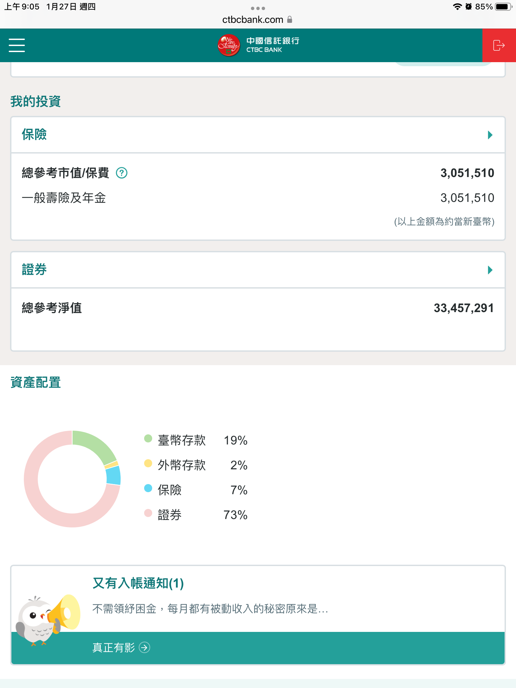This screenshot has height=688, width=516.
Task: Click the arrow circle next to 真正有影
Action: click(144, 647)
